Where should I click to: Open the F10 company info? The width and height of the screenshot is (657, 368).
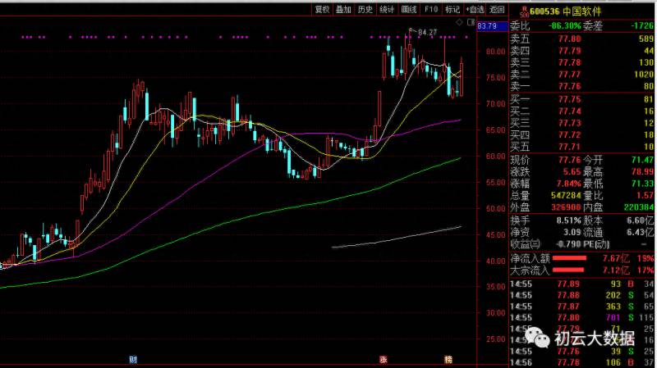pyautogui.click(x=430, y=9)
